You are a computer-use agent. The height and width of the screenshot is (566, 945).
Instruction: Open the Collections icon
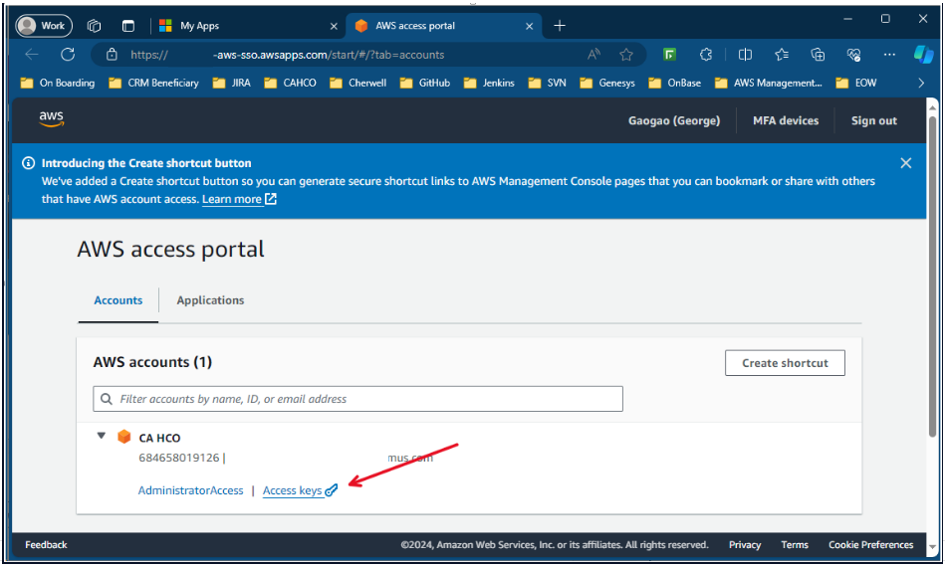click(x=818, y=55)
